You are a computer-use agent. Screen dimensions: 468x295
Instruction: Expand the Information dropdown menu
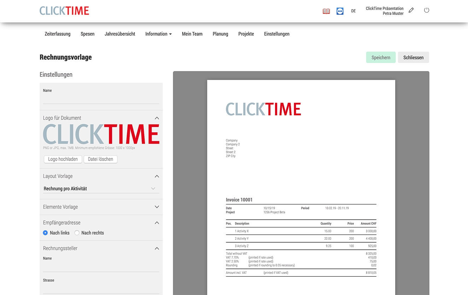tap(158, 34)
